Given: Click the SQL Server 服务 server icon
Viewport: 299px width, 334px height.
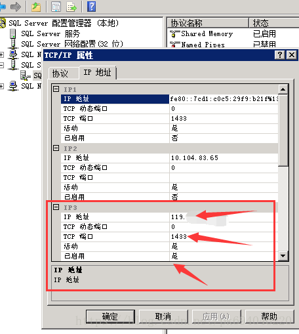Looking at the screenshot, I should pyautogui.click(x=12, y=34).
